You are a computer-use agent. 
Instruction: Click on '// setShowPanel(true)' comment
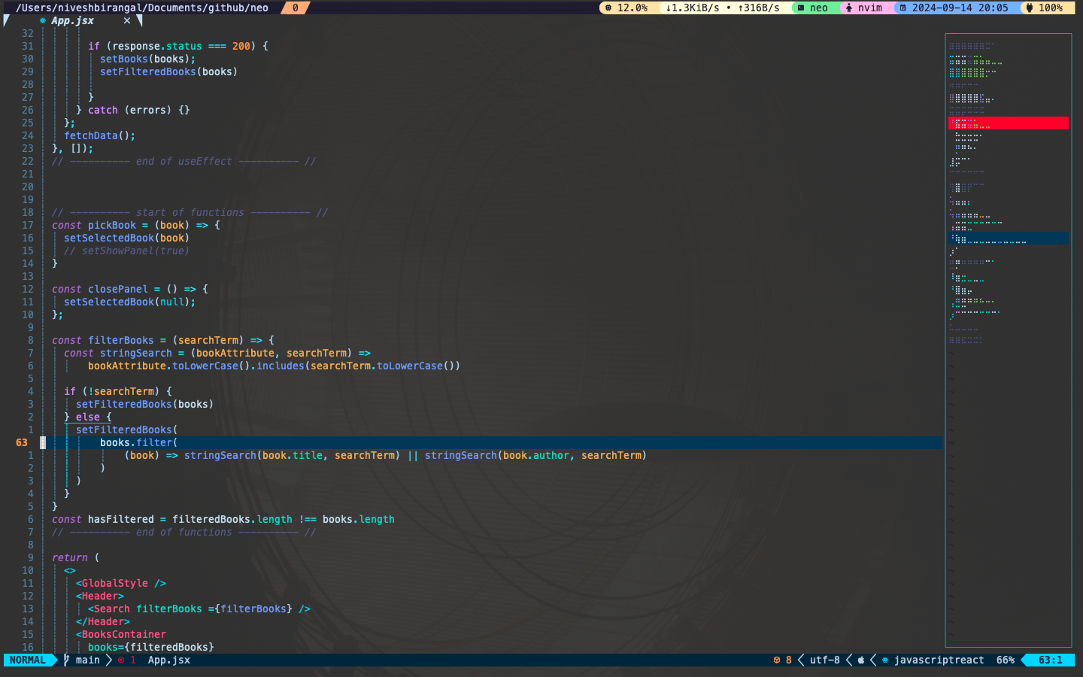pyautogui.click(x=127, y=251)
